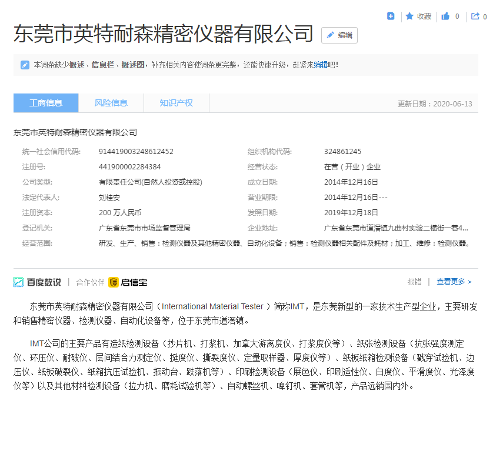Expand 查看更多 for more business info
The image size is (493, 461).
pos(454,282)
